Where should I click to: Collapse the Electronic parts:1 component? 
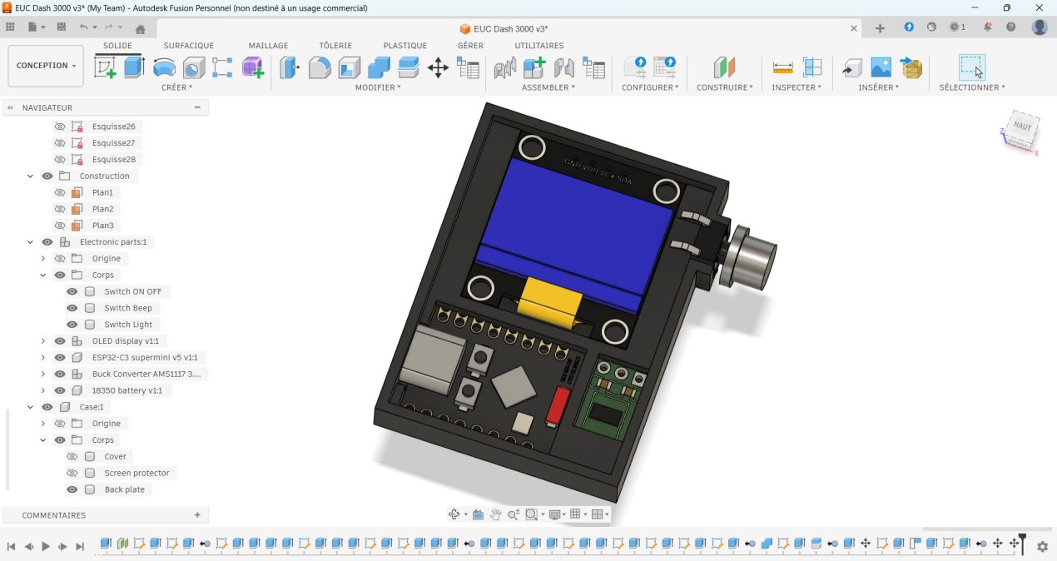pyautogui.click(x=31, y=242)
